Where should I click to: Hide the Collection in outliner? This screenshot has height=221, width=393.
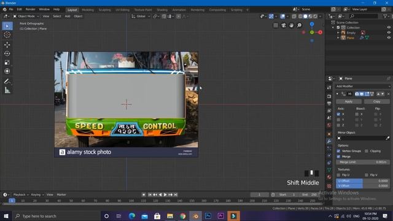[x=389, y=28]
